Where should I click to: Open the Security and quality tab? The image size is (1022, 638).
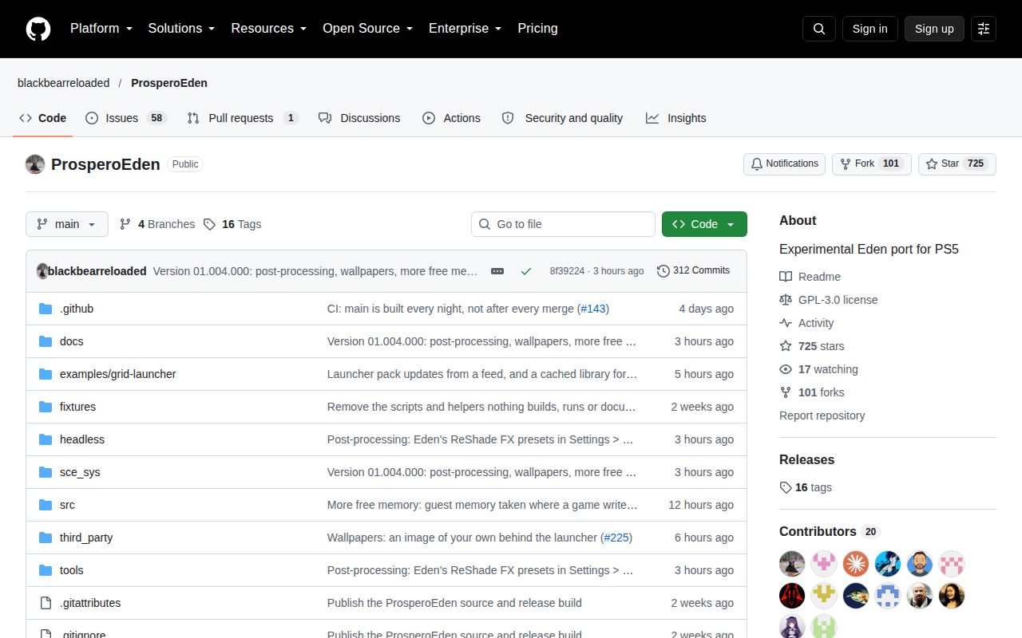(x=562, y=118)
